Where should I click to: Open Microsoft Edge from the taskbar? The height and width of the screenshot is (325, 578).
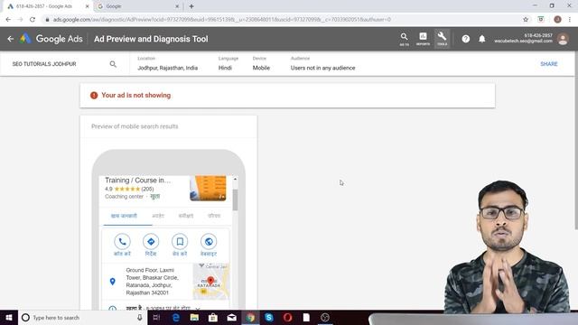176,317
